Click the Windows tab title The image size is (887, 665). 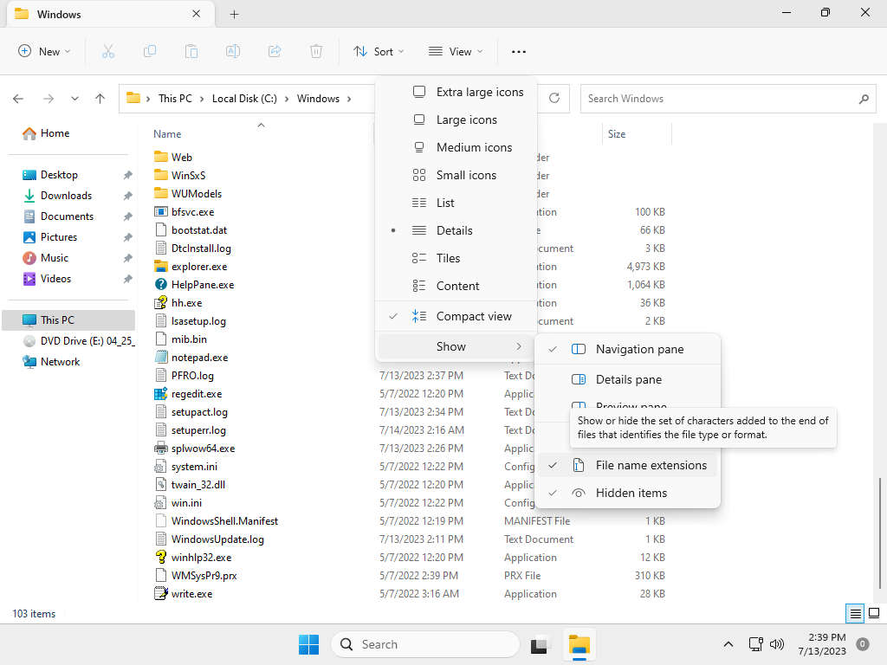click(59, 14)
